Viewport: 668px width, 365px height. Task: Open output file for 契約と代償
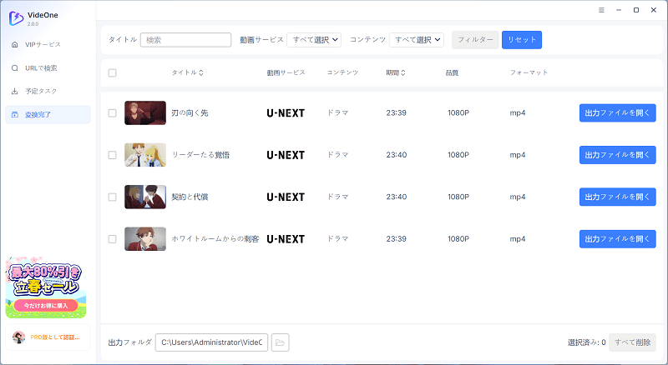point(617,197)
